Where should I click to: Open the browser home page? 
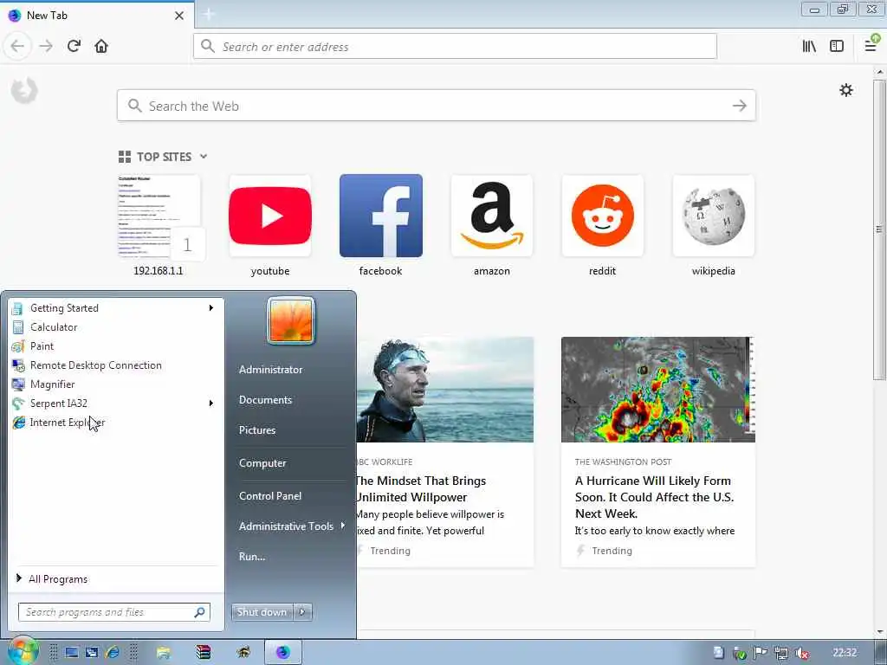[101, 47]
